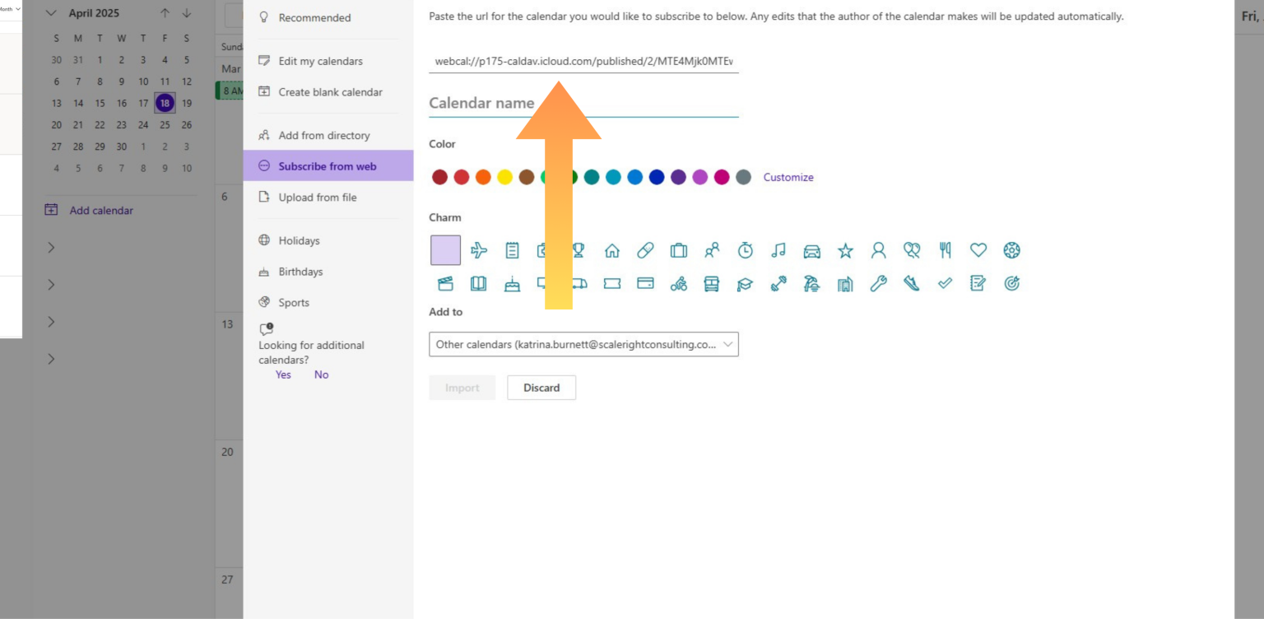Go to next month with down arrow
Image resolution: width=1264 pixels, height=619 pixels.
187,13
